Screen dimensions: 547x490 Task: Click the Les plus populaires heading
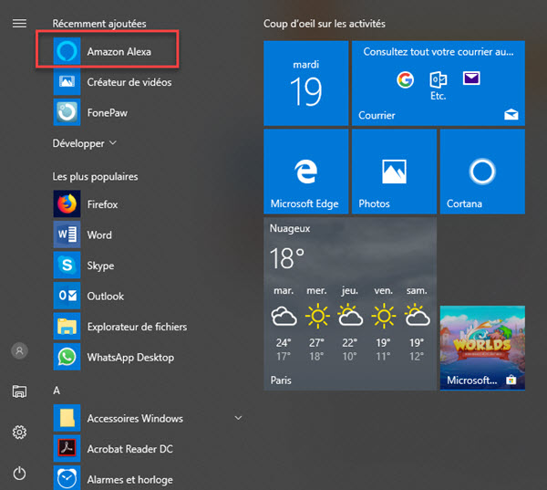(95, 176)
